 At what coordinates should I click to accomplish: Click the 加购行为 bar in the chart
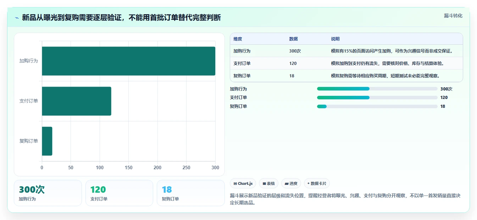point(128,61)
